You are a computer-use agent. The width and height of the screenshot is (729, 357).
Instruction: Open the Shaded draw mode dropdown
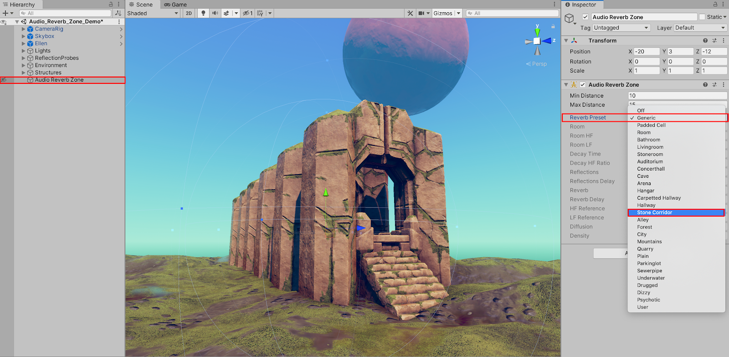pos(153,13)
